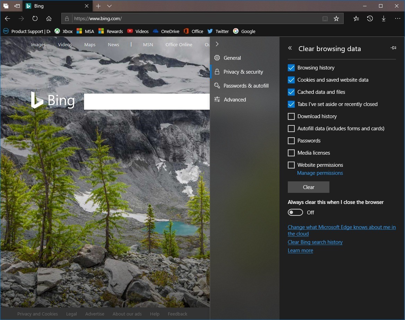
Task: Check Download history checkbox
Action: (291, 116)
